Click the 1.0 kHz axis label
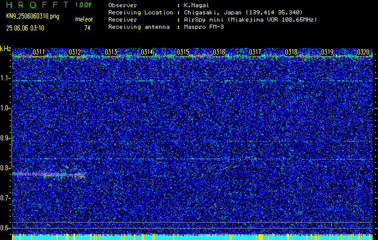Image resolution: width=378 pixels, height=240 pixels. coord(5,108)
